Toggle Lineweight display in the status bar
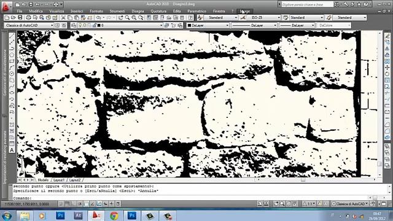This screenshot has height=221, width=393. (112, 204)
